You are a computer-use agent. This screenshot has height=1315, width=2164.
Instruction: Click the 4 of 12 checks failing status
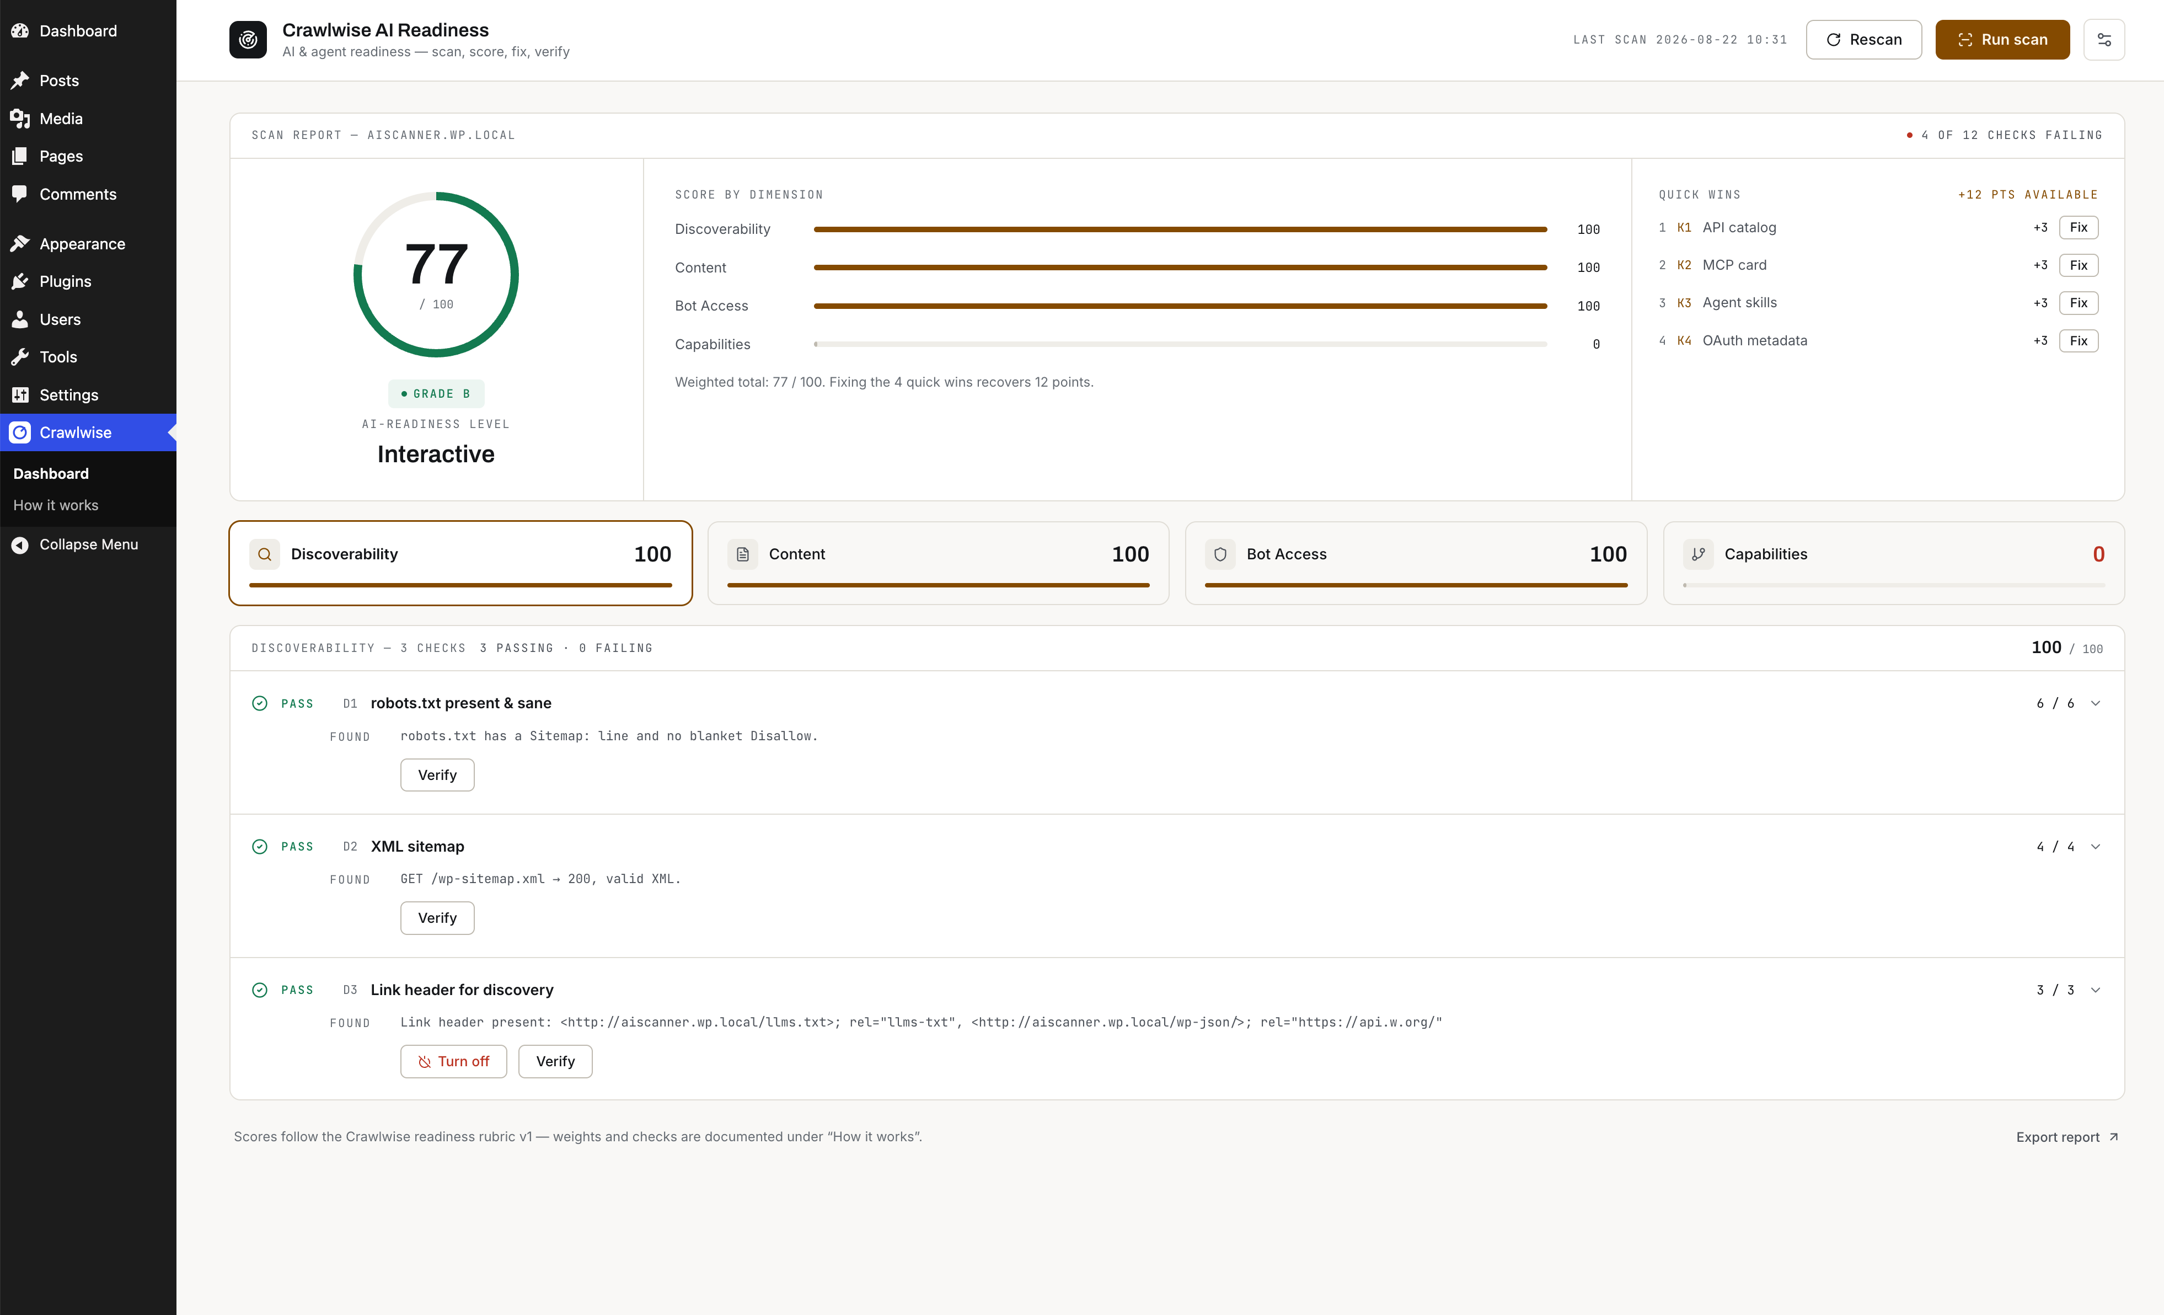pos(2004,135)
